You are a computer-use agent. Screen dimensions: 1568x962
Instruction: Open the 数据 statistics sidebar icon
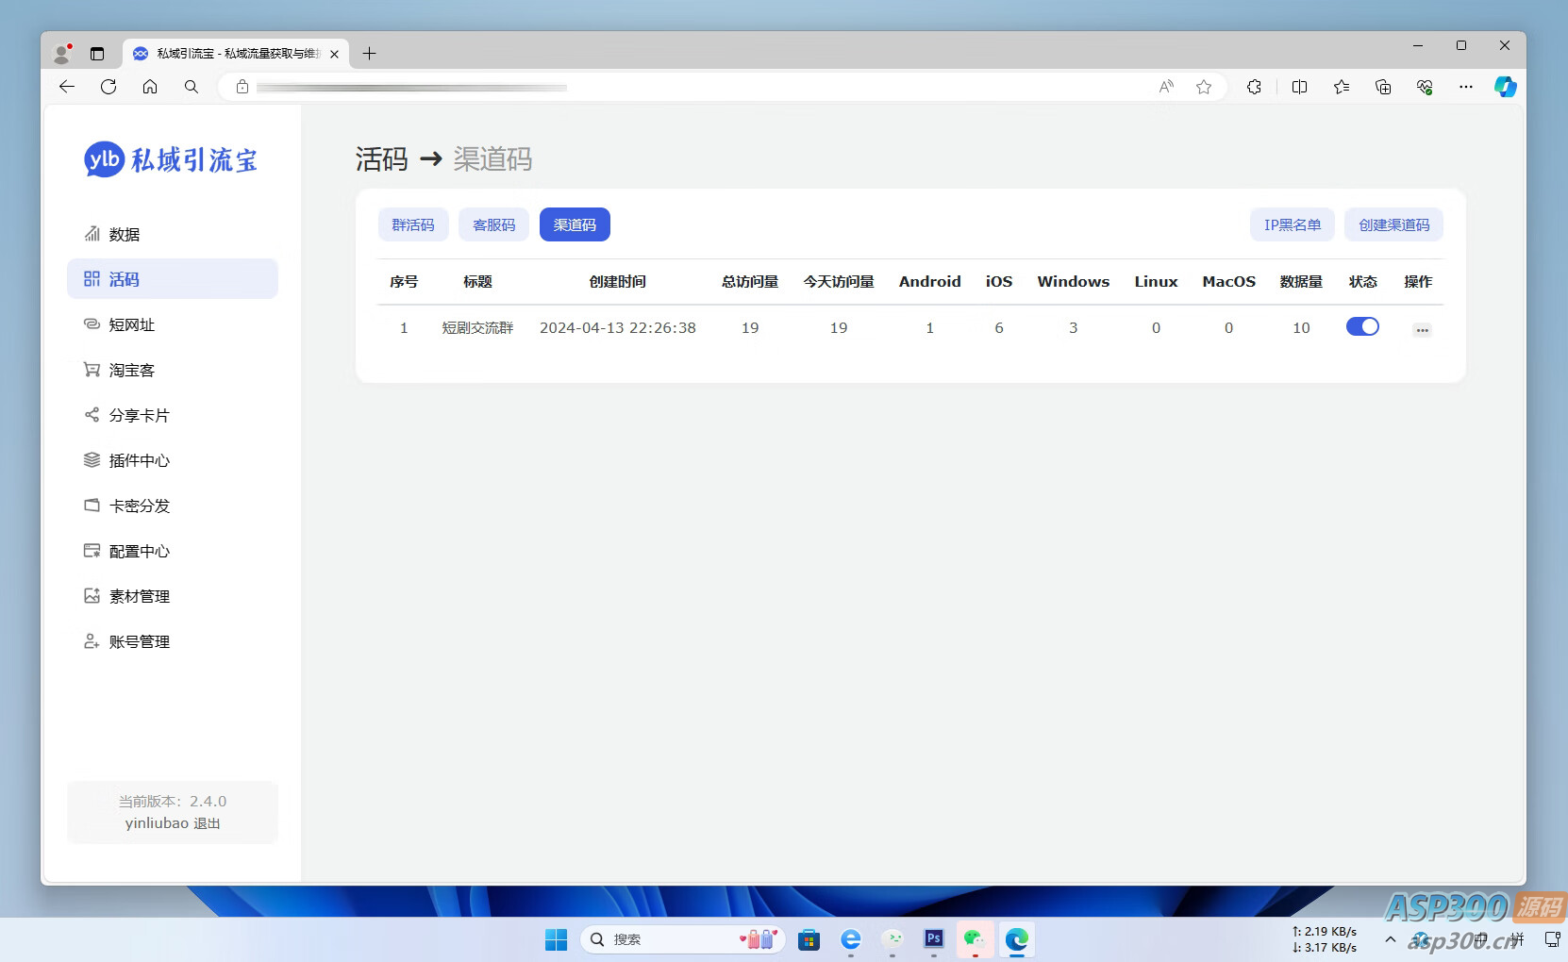click(x=92, y=234)
